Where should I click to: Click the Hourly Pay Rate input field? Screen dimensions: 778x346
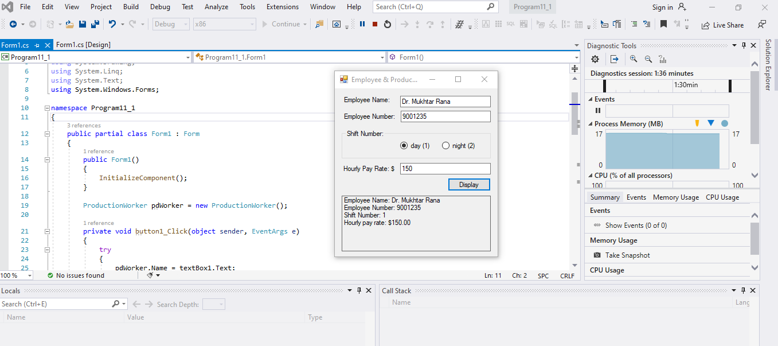click(445, 169)
